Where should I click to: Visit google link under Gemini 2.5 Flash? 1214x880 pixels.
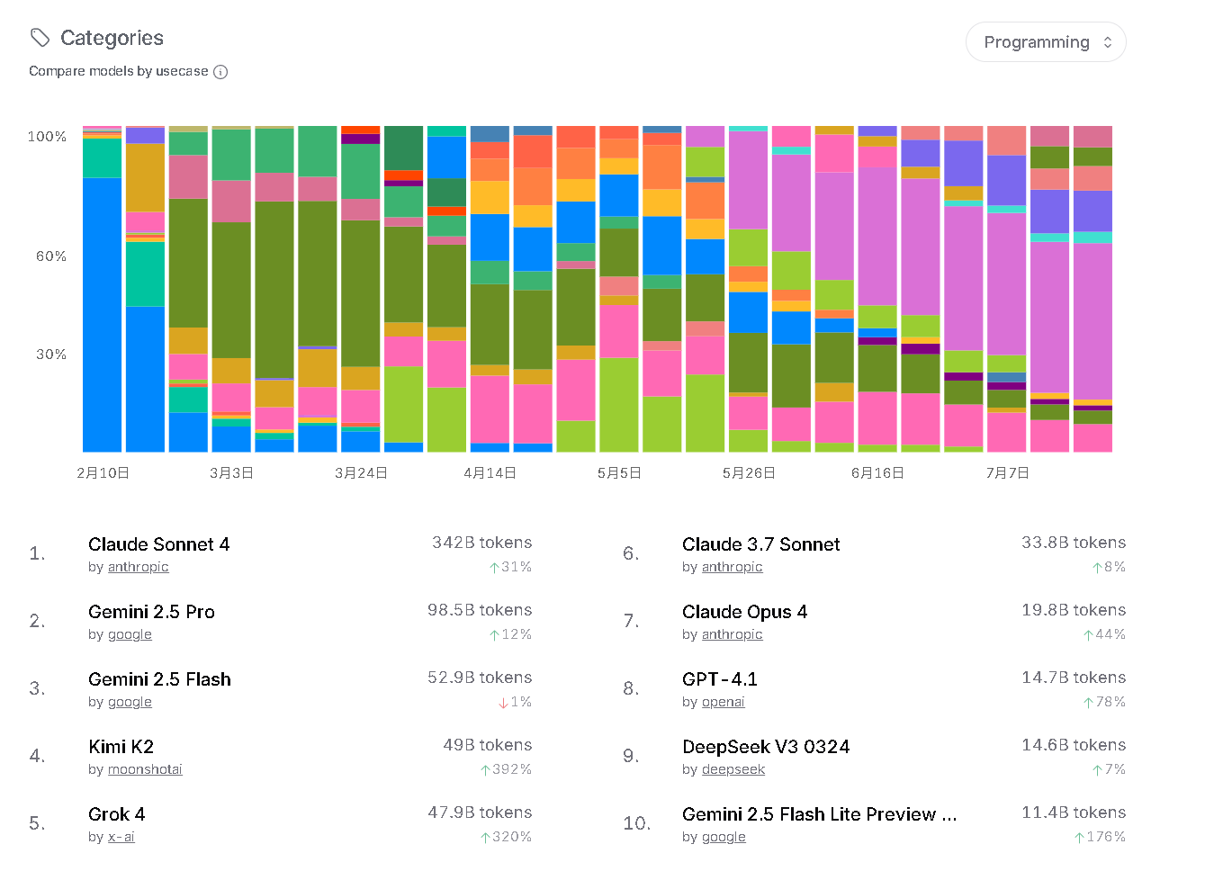[x=130, y=702]
